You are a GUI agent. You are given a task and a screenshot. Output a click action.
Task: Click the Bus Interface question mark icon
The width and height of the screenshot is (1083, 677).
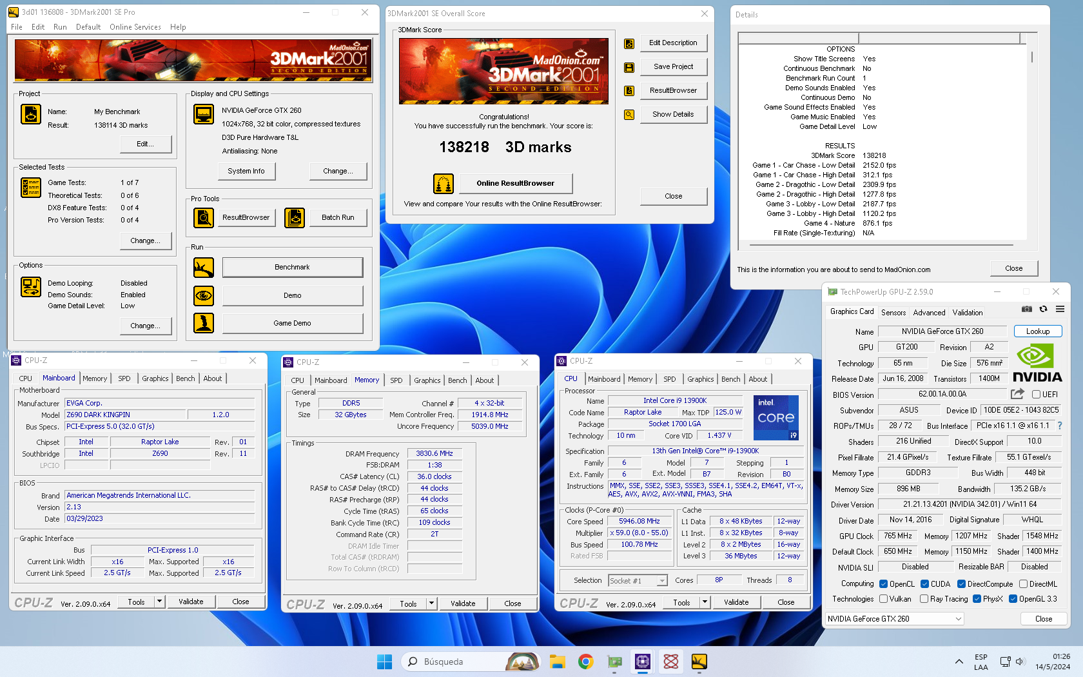click(1059, 426)
